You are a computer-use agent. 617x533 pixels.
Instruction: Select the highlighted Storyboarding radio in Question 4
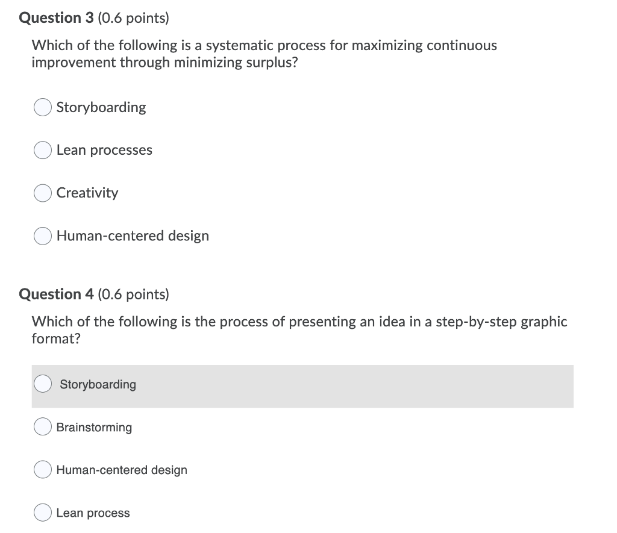pyautogui.click(x=43, y=384)
